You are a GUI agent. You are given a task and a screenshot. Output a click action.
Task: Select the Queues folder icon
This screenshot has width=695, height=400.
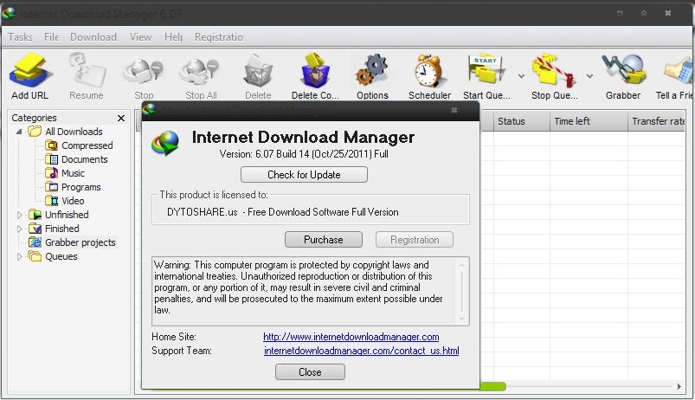pyautogui.click(x=35, y=256)
